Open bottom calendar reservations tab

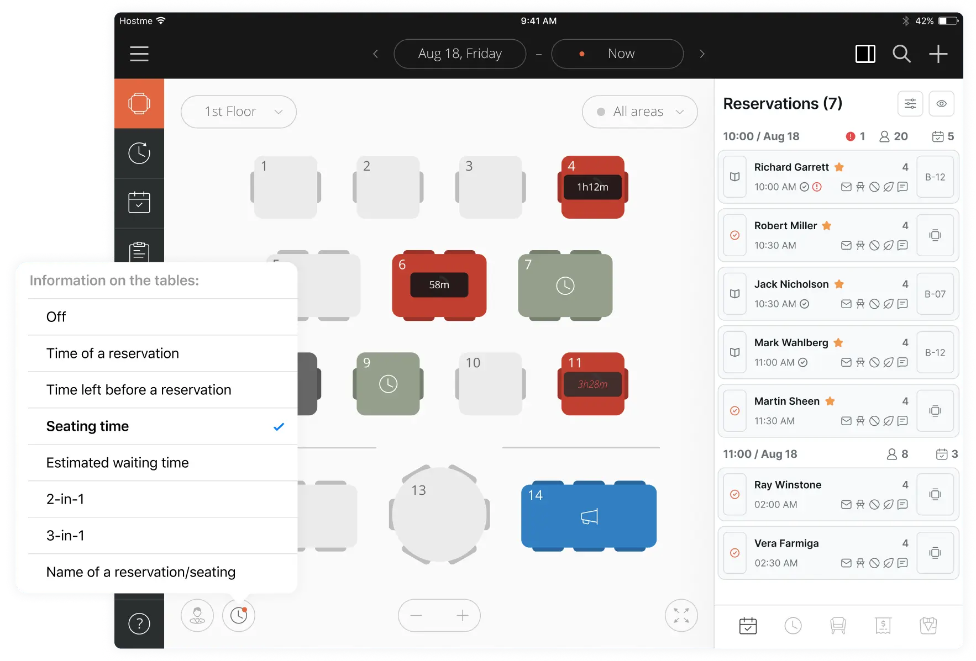748,626
